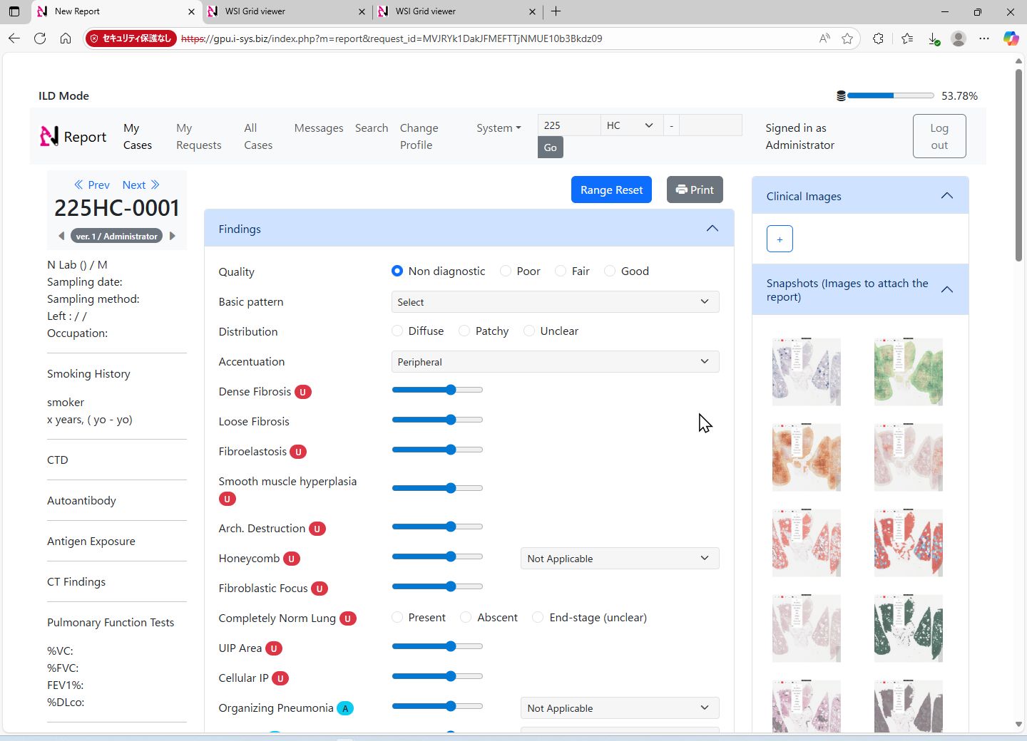Choose Diffuse distribution option

pyautogui.click(x=397, y=331)
